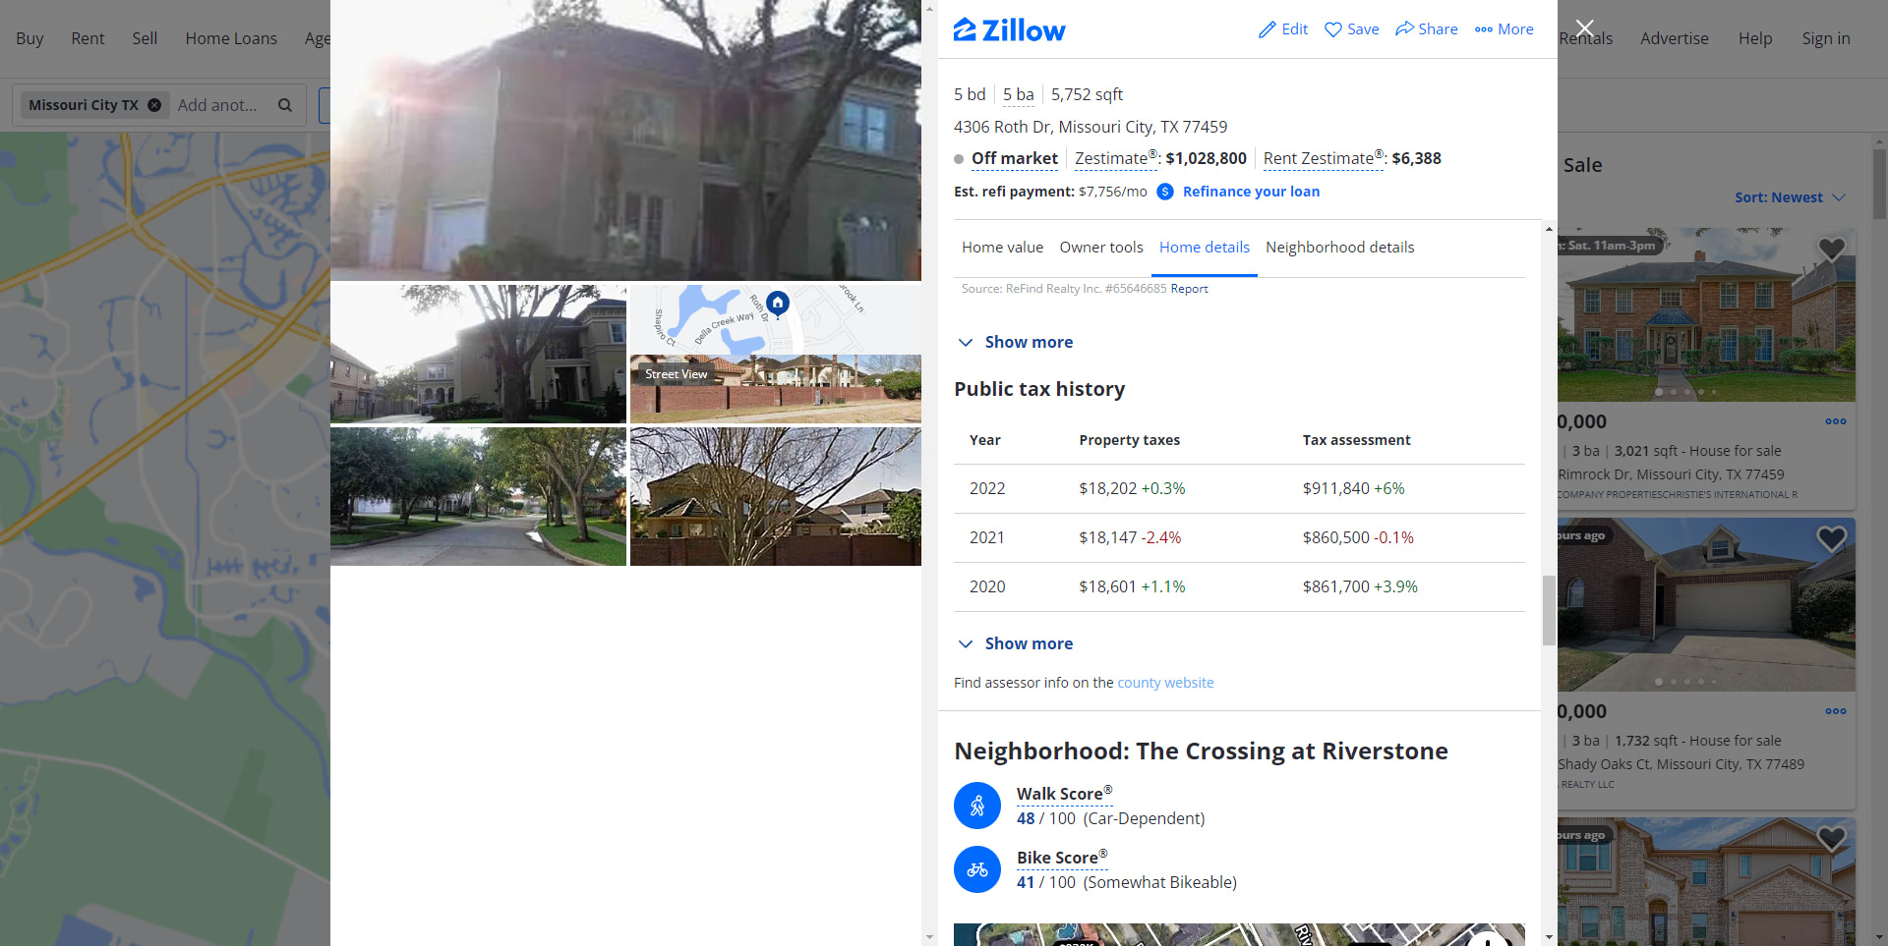Open the Walk Score link
This screenshot has height=946, width=1888.
(x=1064, y=794)
